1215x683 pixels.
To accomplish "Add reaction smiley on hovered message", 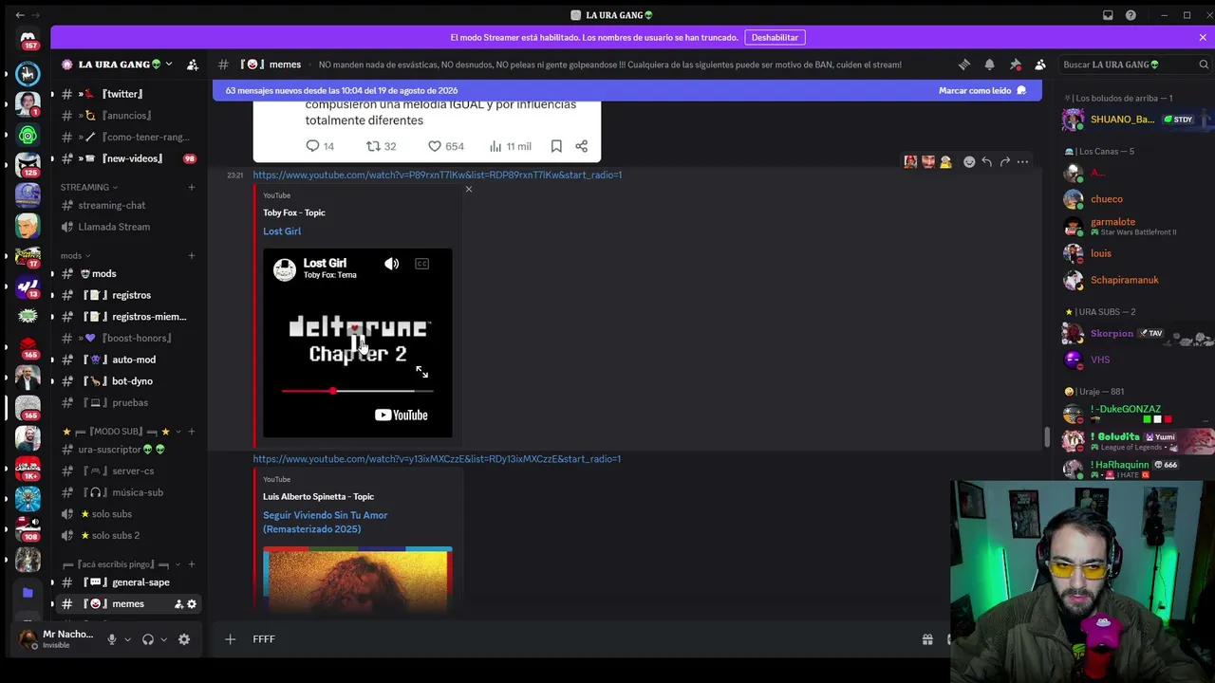I will click(969, 162).
